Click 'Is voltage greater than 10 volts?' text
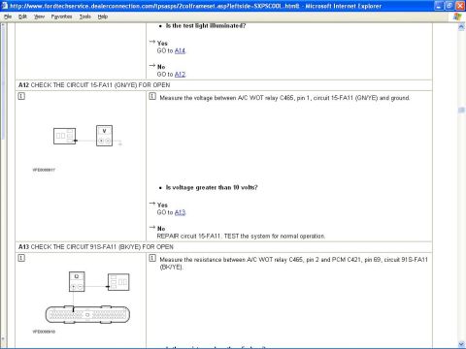This screenshot has height=349, width=466. [x=212, y=187]
